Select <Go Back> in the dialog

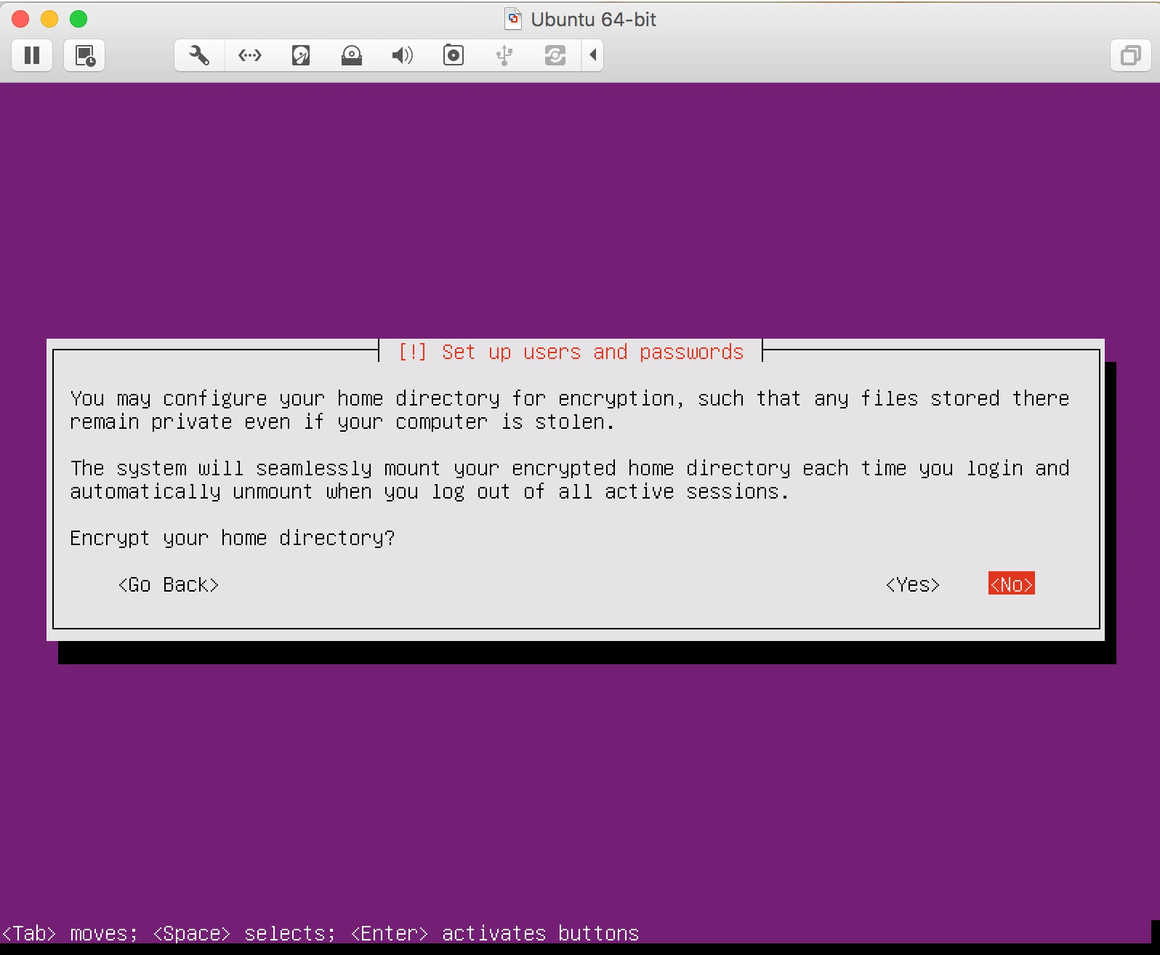coord(169,584)
